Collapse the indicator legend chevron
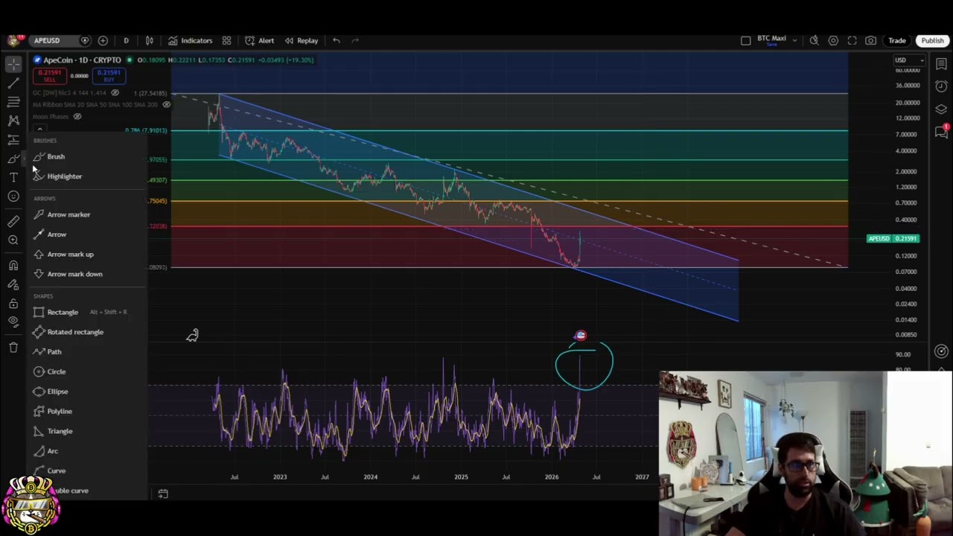Viewport: 953px width, 536px height. (39, 130)
